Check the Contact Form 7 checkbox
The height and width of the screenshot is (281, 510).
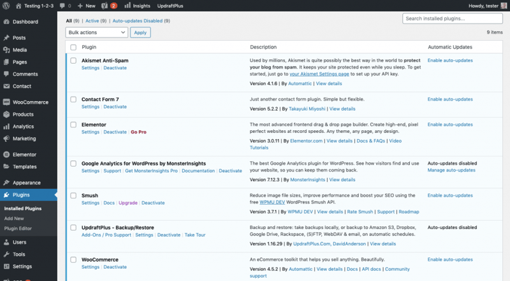coord(73,100)
